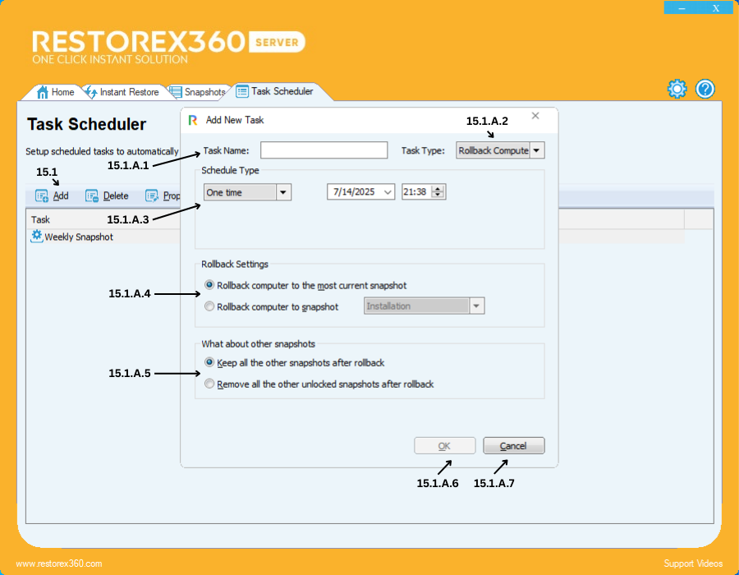Click the Delete toolbar label
The image size is (739, 575).
[x=116, y=196]
